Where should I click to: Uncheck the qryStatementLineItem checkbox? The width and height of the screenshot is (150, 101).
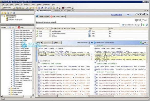[51, 34]
